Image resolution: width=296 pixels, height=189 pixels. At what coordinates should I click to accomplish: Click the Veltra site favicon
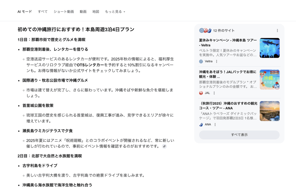[201, 61]
